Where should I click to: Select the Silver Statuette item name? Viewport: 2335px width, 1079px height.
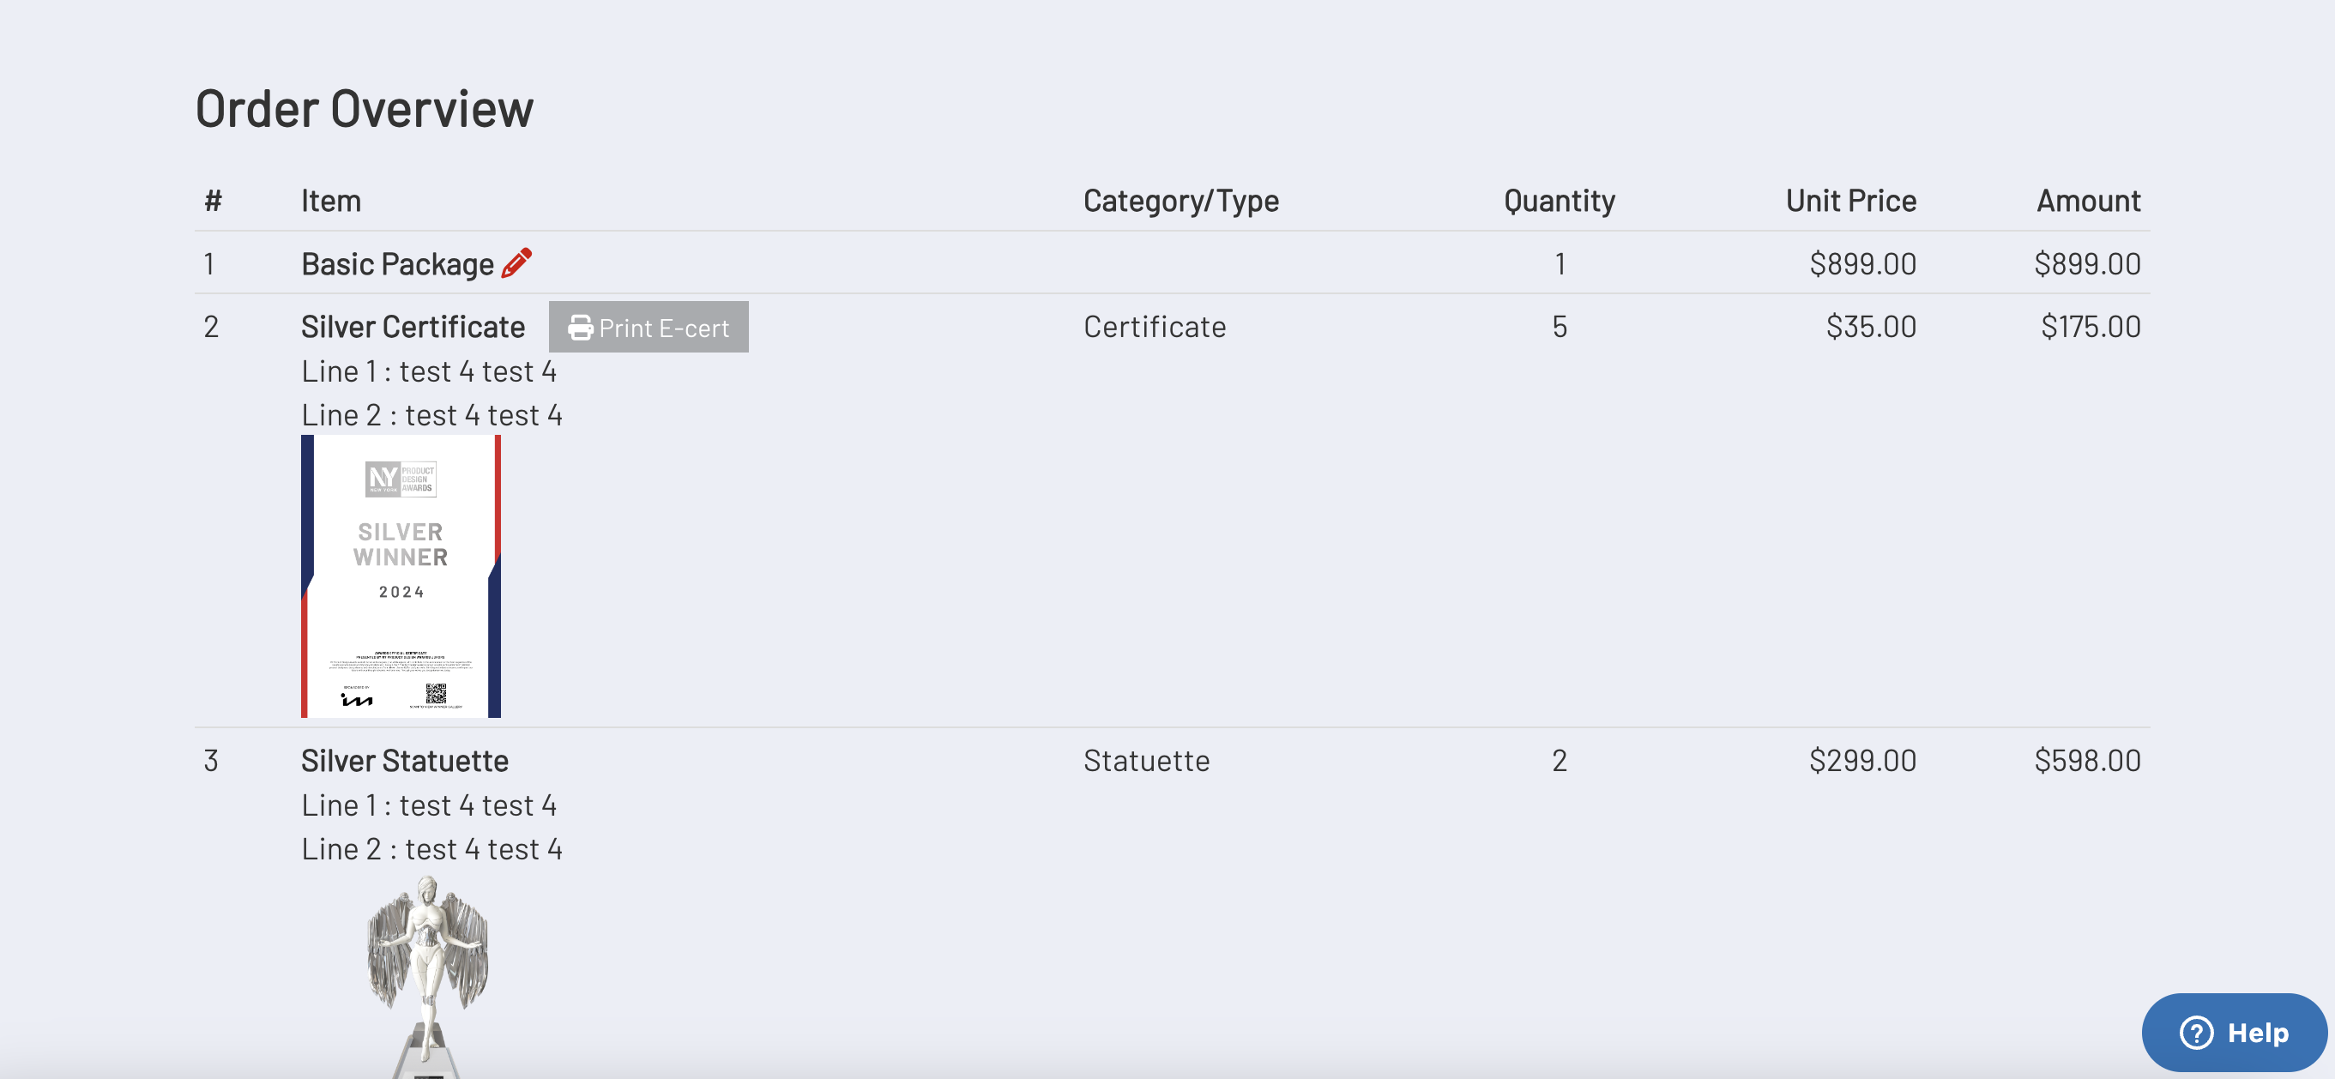coord(404,760)
